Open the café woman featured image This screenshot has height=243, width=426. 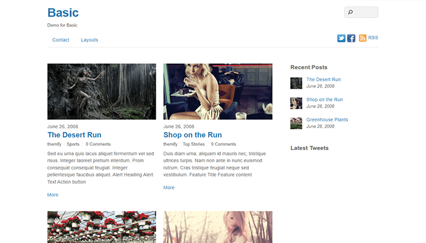coord(218,92)
